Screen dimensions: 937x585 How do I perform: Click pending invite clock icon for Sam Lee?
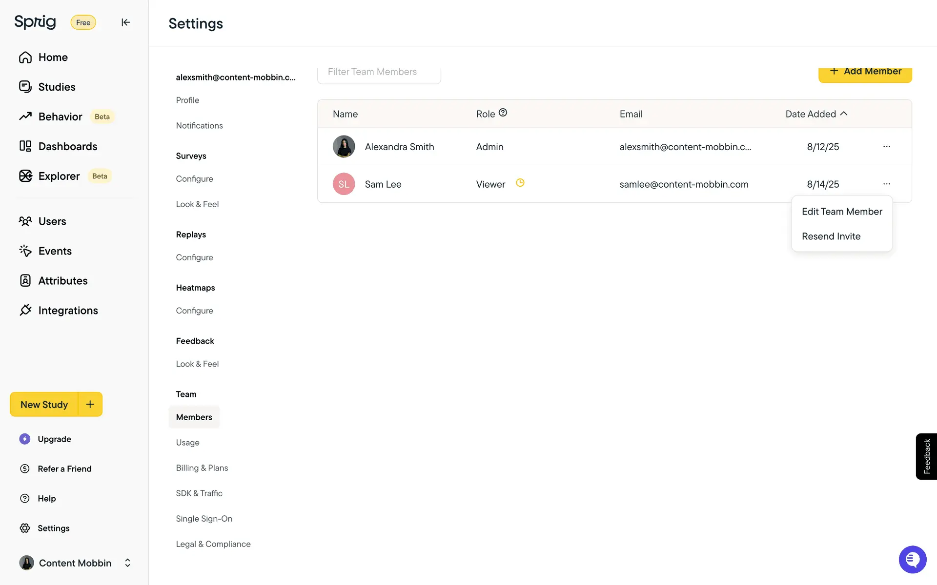tap(520, 183)
